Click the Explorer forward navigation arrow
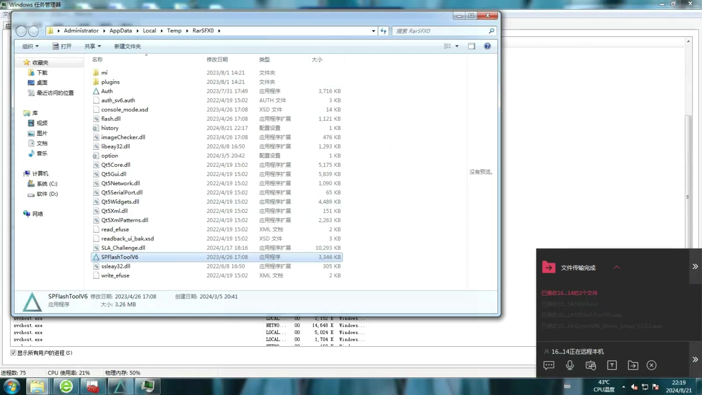Image resolution: width=702 pixels, height=395 pixels. [33, 31]
